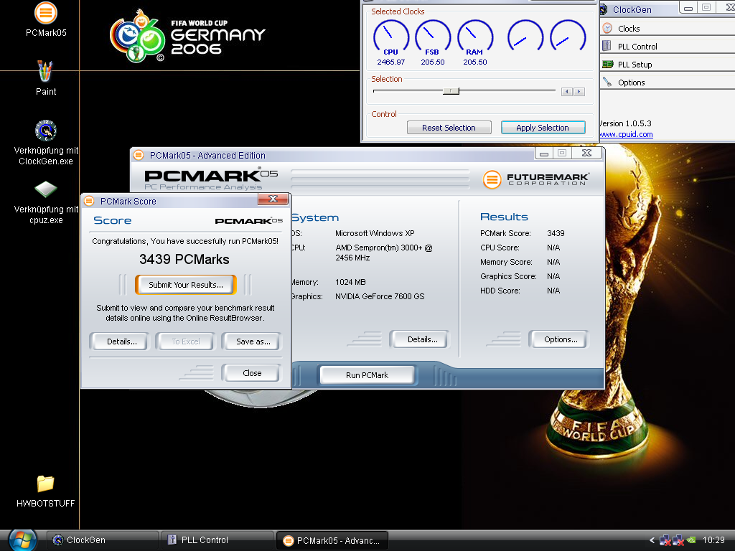Switch to ClockGen taskbar button
This screenshot has width=735, height=551.
103,540
